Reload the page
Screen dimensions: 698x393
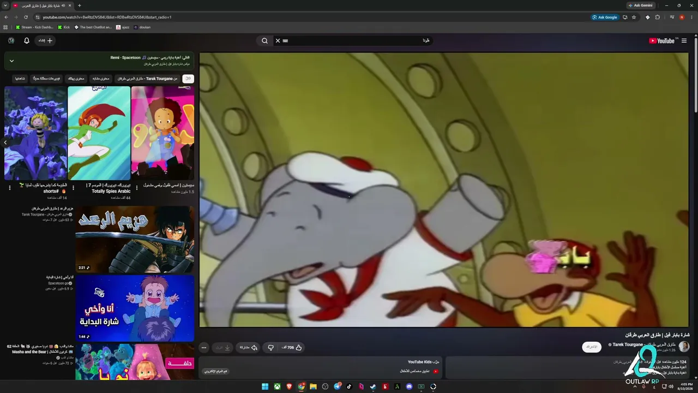(x=25, y=17)
